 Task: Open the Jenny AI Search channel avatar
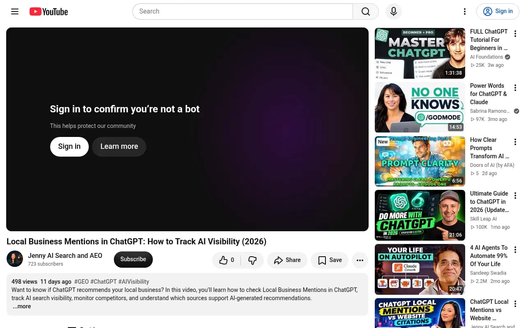point(15,259)
